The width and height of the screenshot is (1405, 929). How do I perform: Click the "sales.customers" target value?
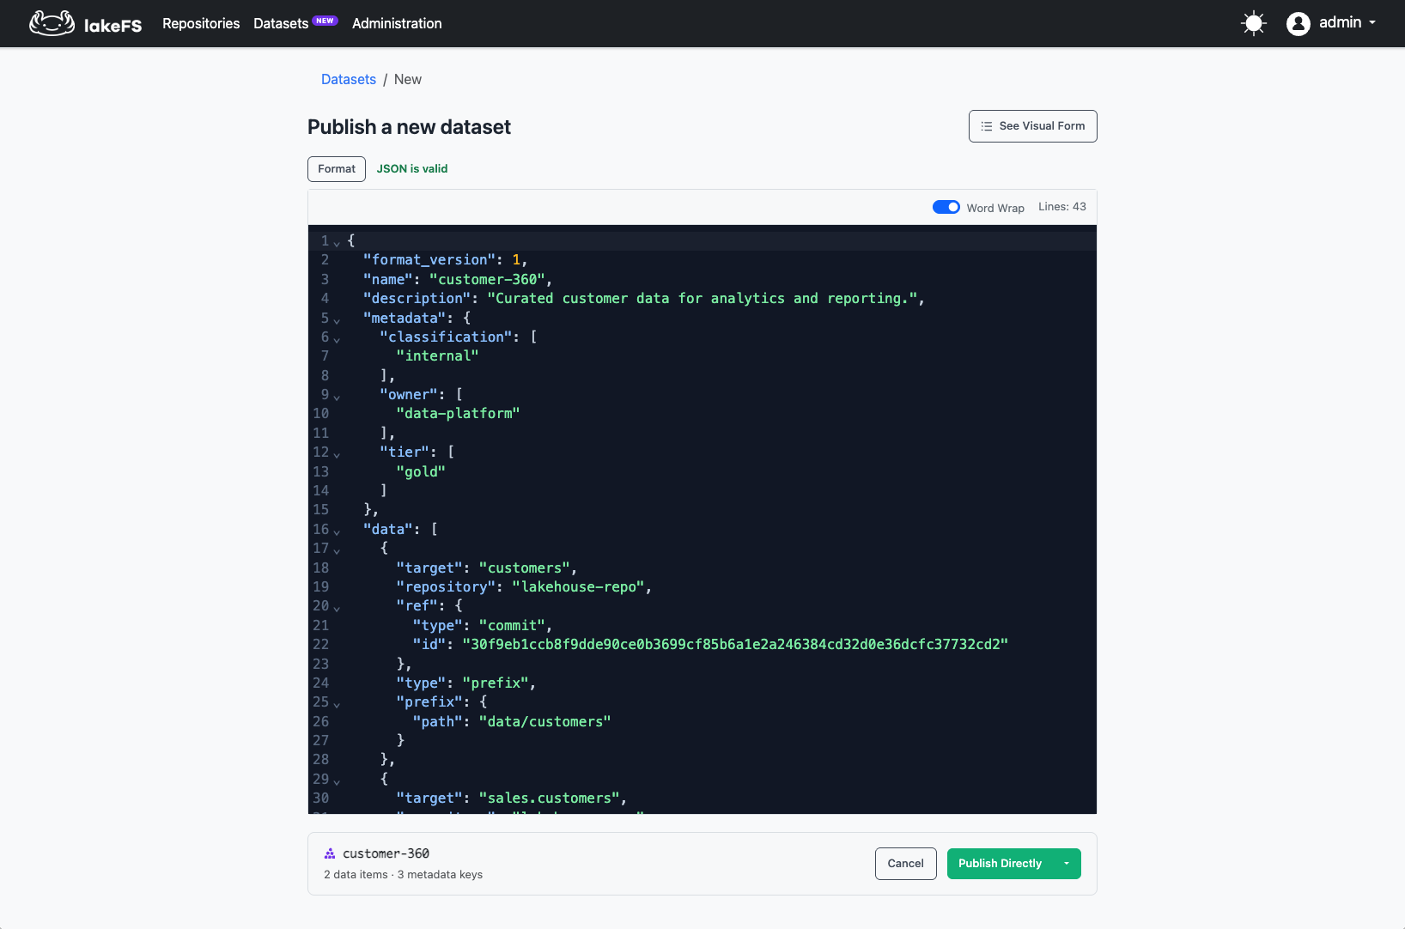click(550, 798)
